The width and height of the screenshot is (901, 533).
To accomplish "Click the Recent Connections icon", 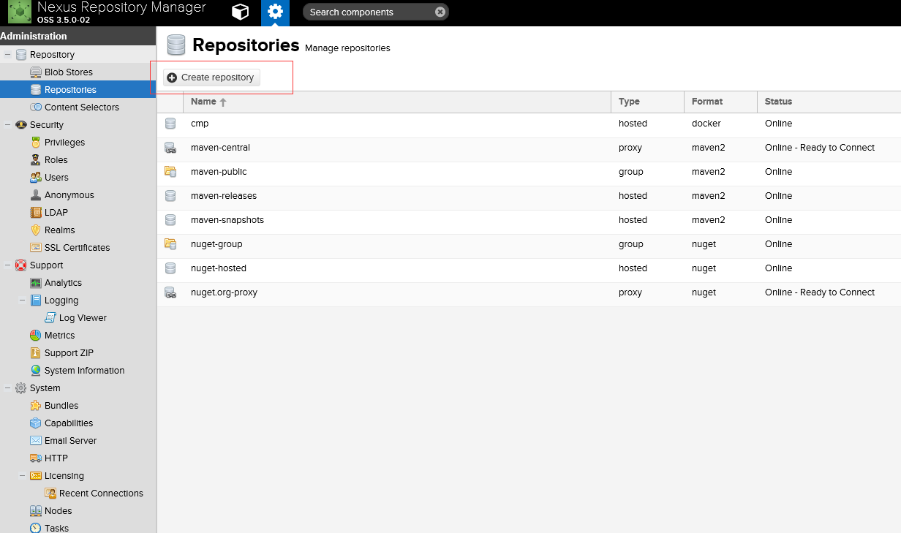I will click(x=50, y=494).
